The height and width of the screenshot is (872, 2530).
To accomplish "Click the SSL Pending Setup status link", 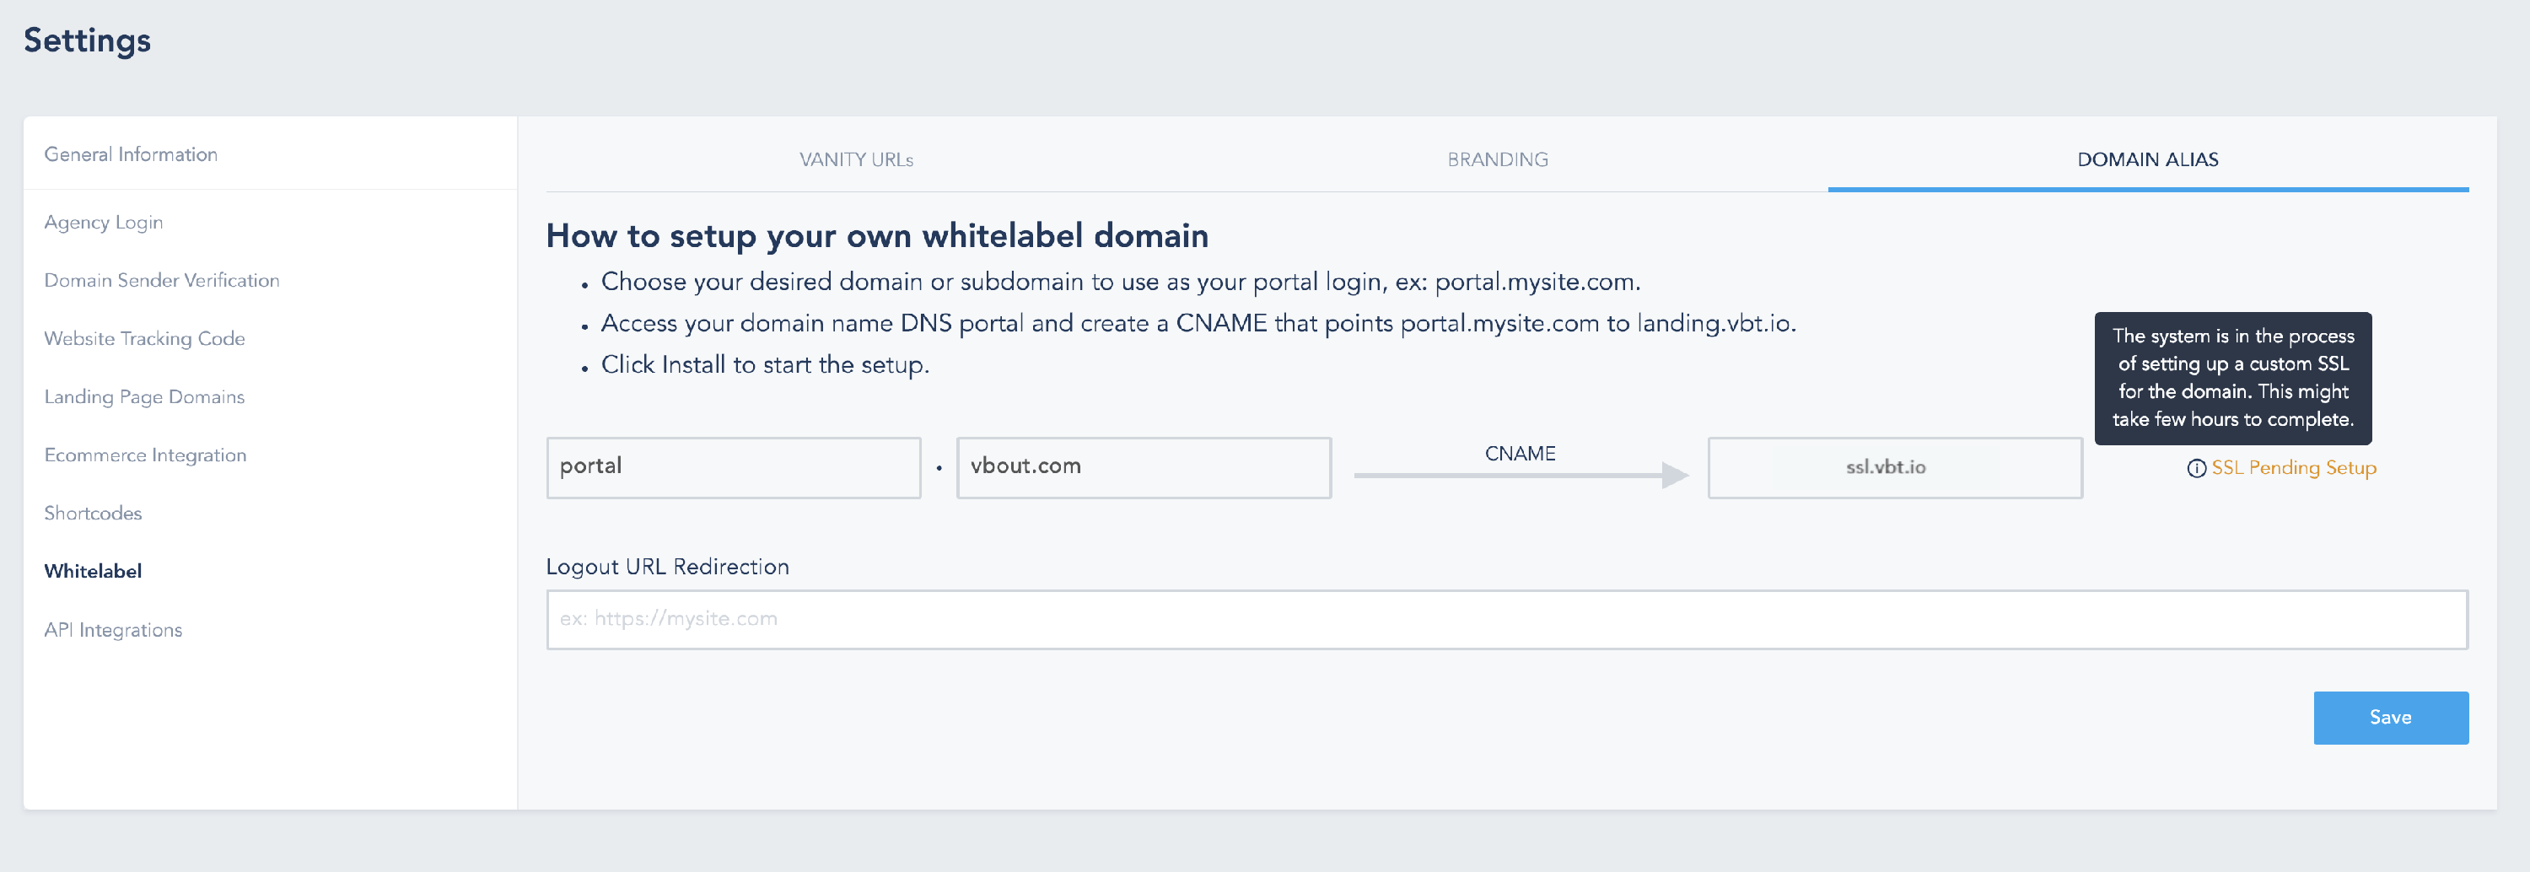I will click(x=2293, y=468).
